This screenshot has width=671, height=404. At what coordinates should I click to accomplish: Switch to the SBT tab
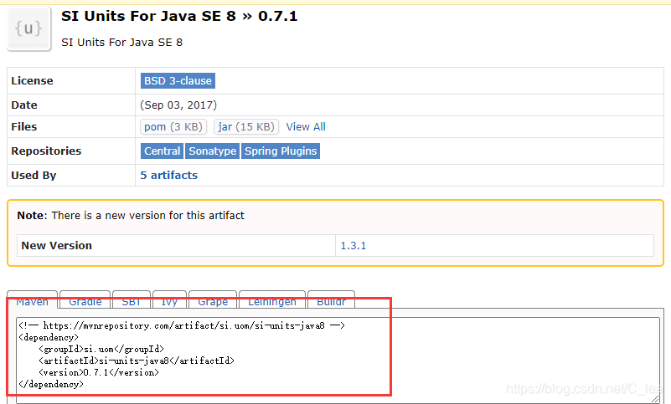click(x=132, y=300)
